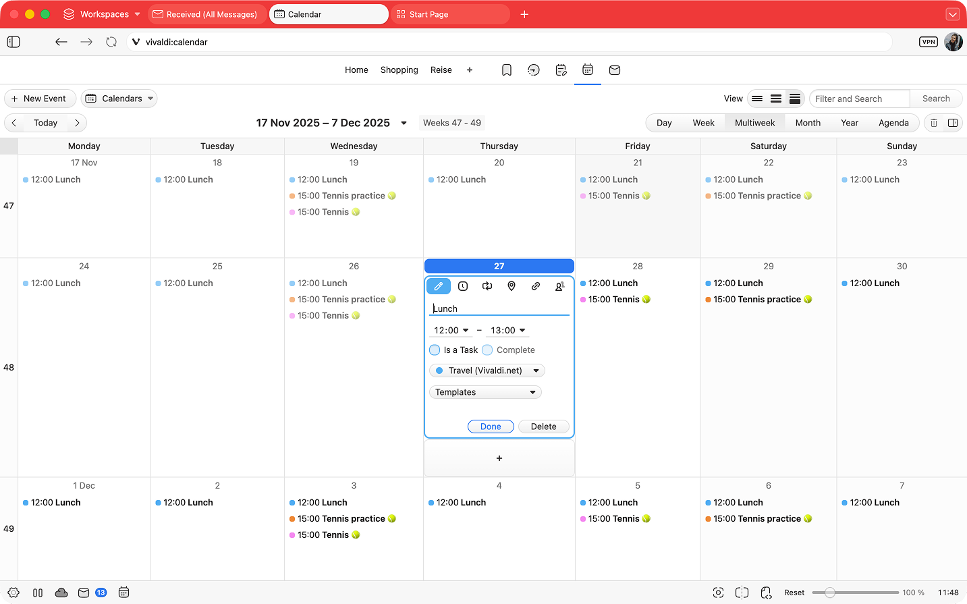Open the reminder clock tab in editor
967x604 pixels.
tap(463, 286)
